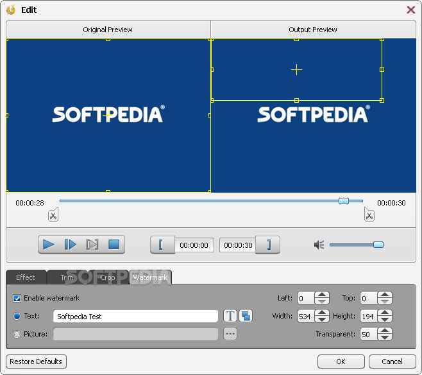Screen dimensions: 422x375
Task: Set trim start with left bracket button
Action: 162,245
